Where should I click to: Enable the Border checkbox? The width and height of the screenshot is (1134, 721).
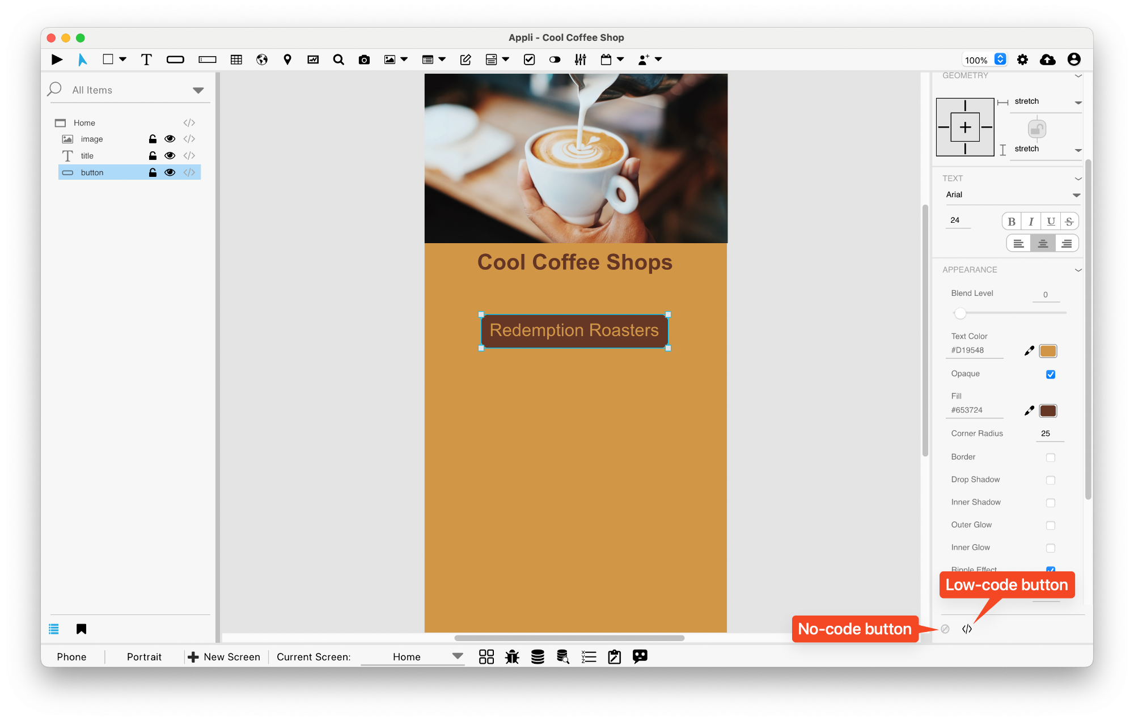[1051, 457]
